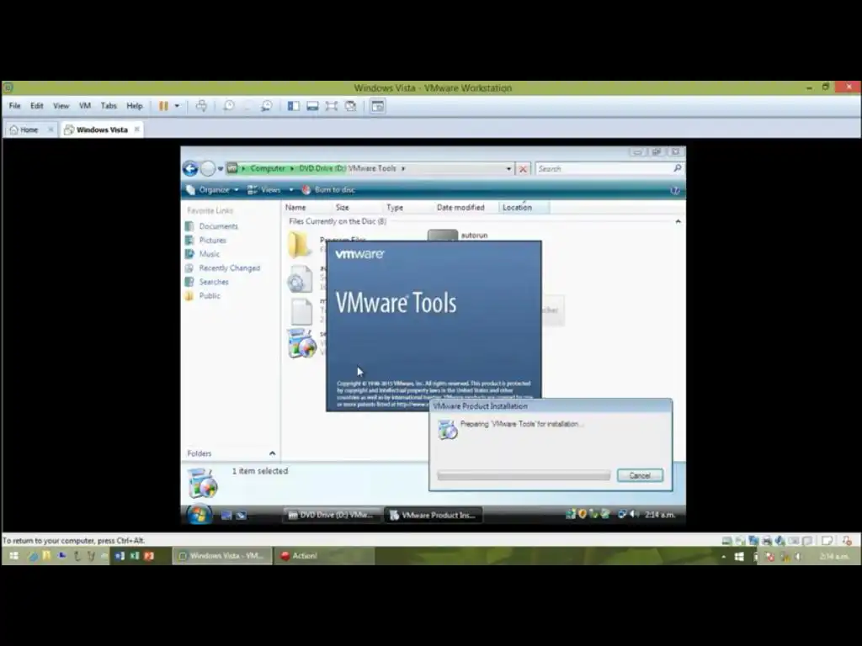Toggle the thumbnail bar view icon
Viewport: 862px width, 646px height.
point(312,106)
